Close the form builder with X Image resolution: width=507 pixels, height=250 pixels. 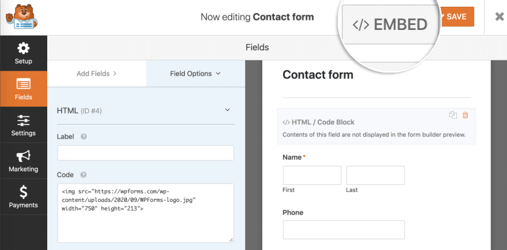click(x=499, y=17)
